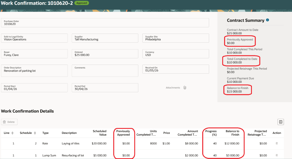Click the Projected Retainage column header
The width and height of the screenshot is (292, 159).
point(257,133)
